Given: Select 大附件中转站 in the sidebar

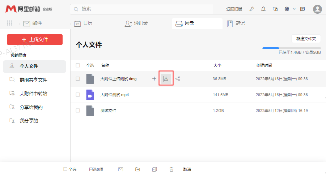Looking at the screenshot, I should [34, 94].
